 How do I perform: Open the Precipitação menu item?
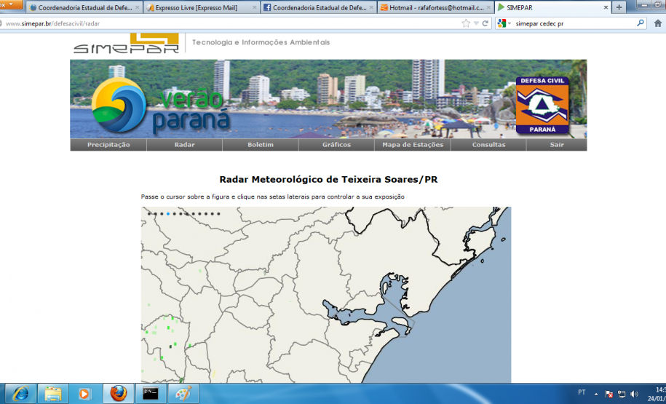coord(108,145)
